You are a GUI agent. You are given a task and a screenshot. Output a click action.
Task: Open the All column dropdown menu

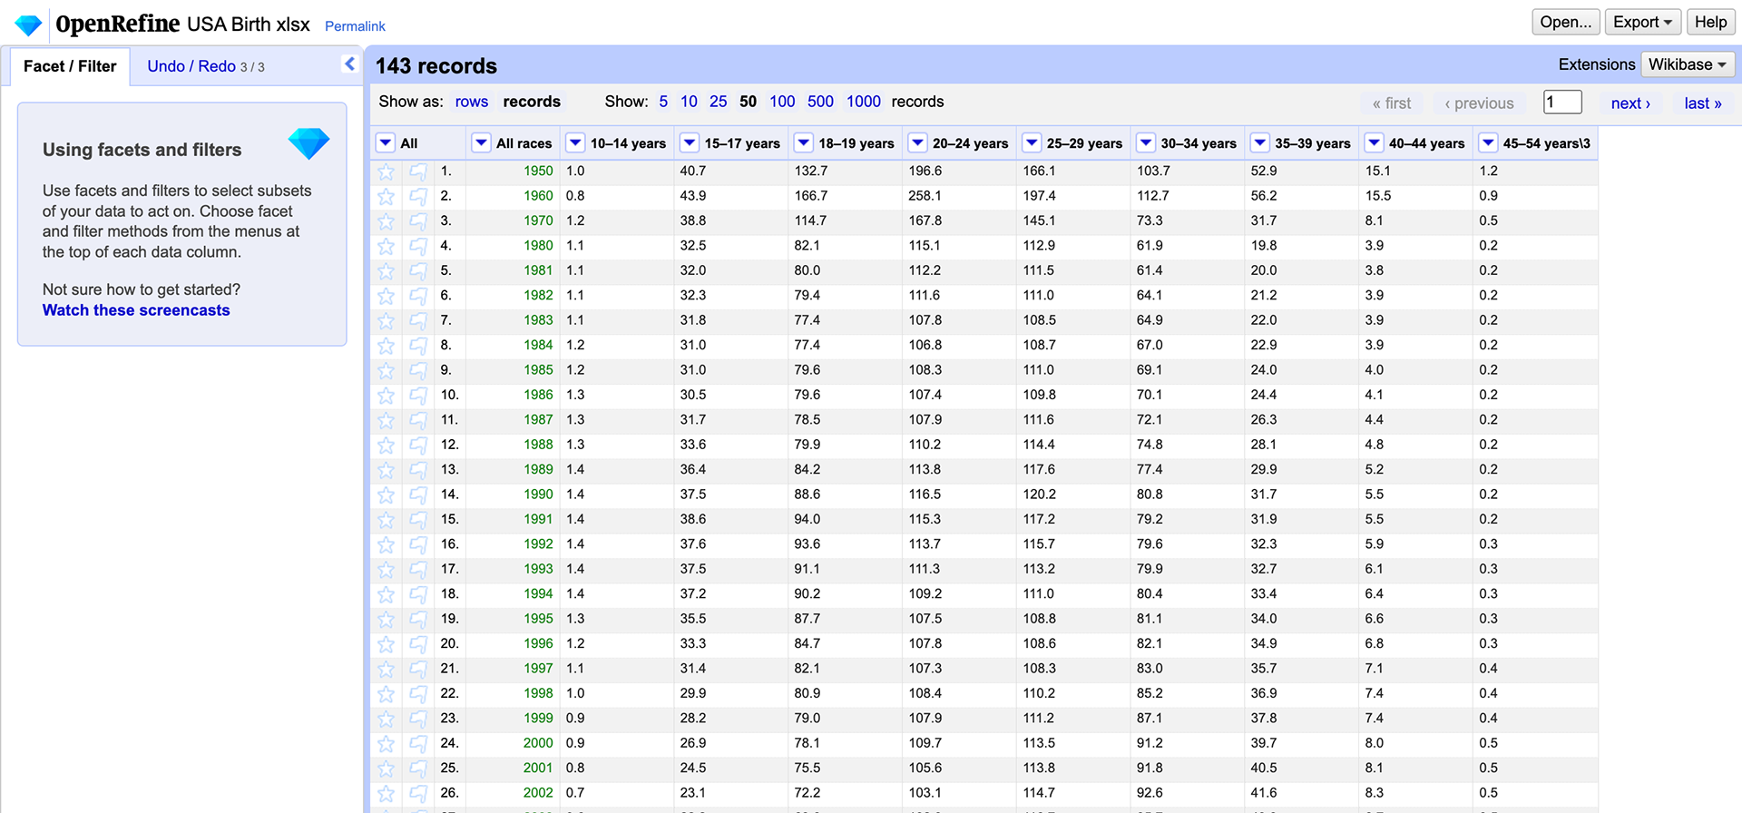pos(386,143)
